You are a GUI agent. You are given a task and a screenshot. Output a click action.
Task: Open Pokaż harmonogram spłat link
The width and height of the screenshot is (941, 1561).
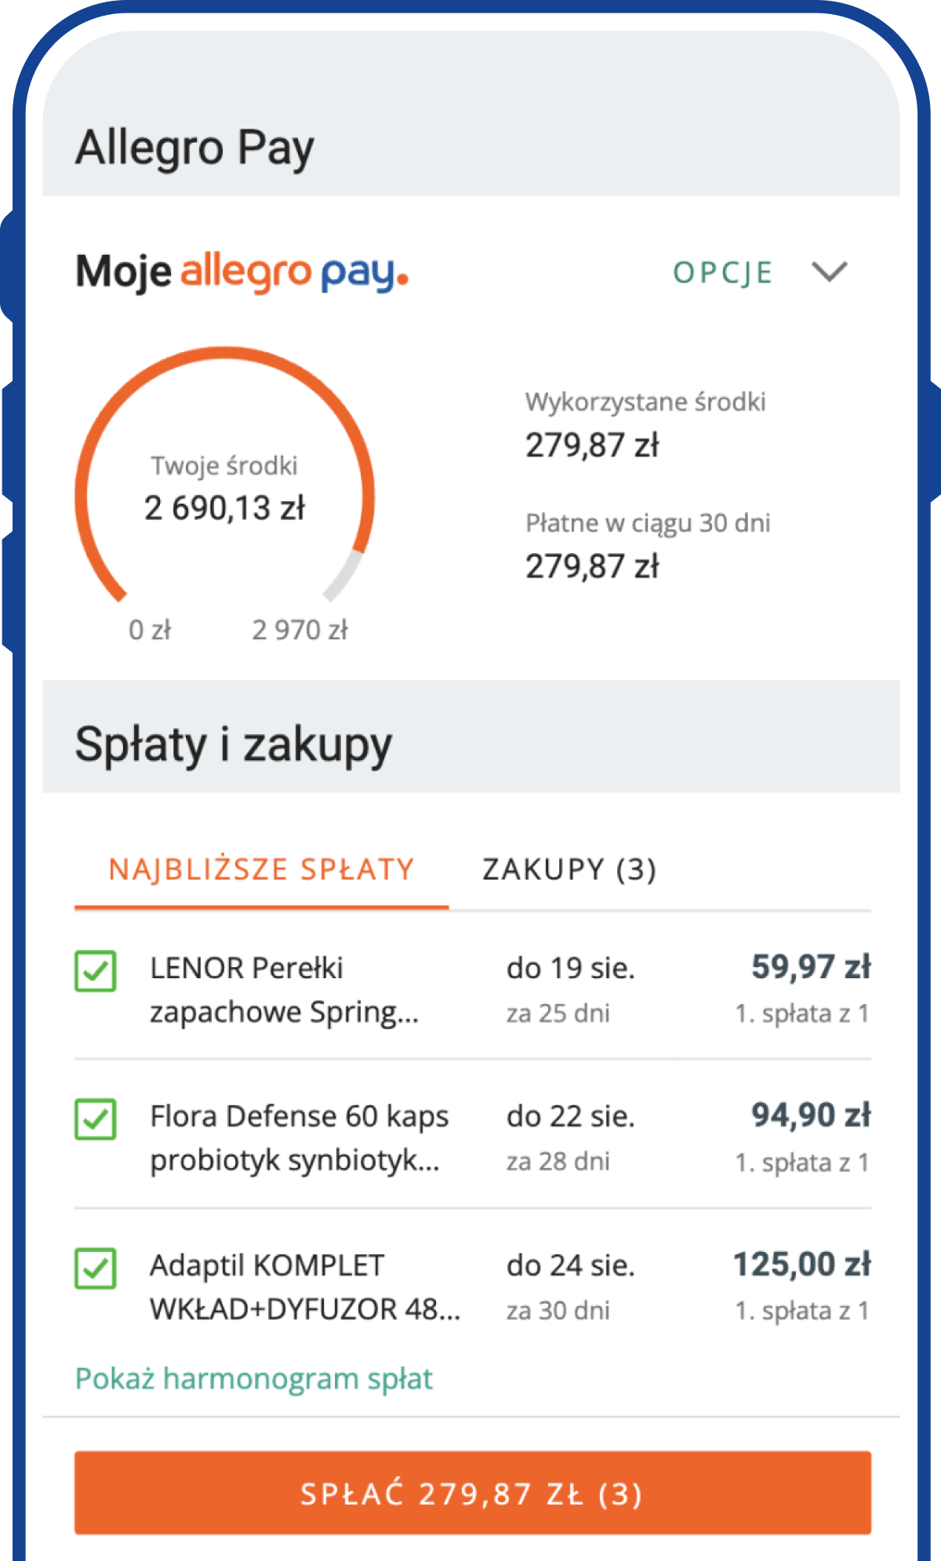tap(253, 1378)
